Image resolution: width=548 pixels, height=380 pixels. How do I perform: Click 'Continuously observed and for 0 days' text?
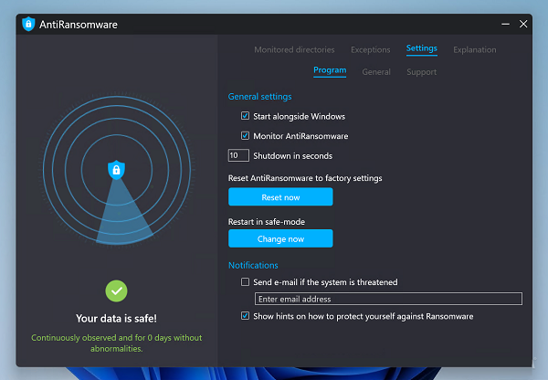116,343
